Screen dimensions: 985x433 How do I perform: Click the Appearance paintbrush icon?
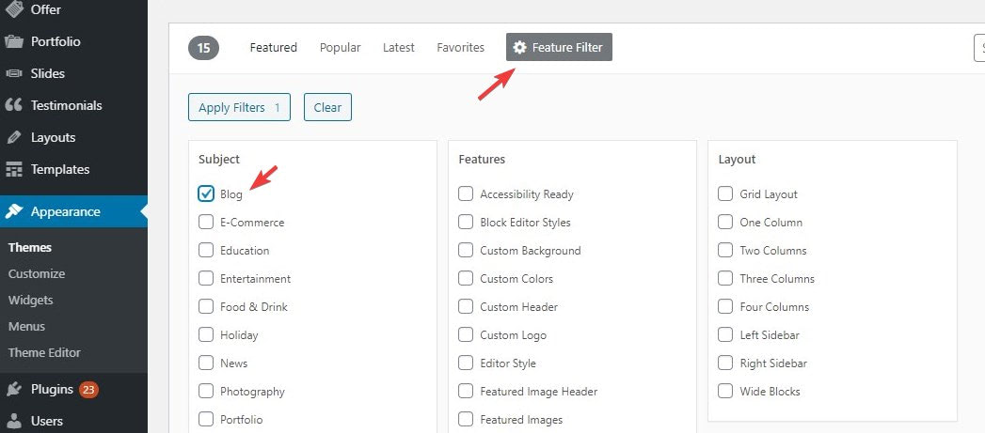coord(14,211)
